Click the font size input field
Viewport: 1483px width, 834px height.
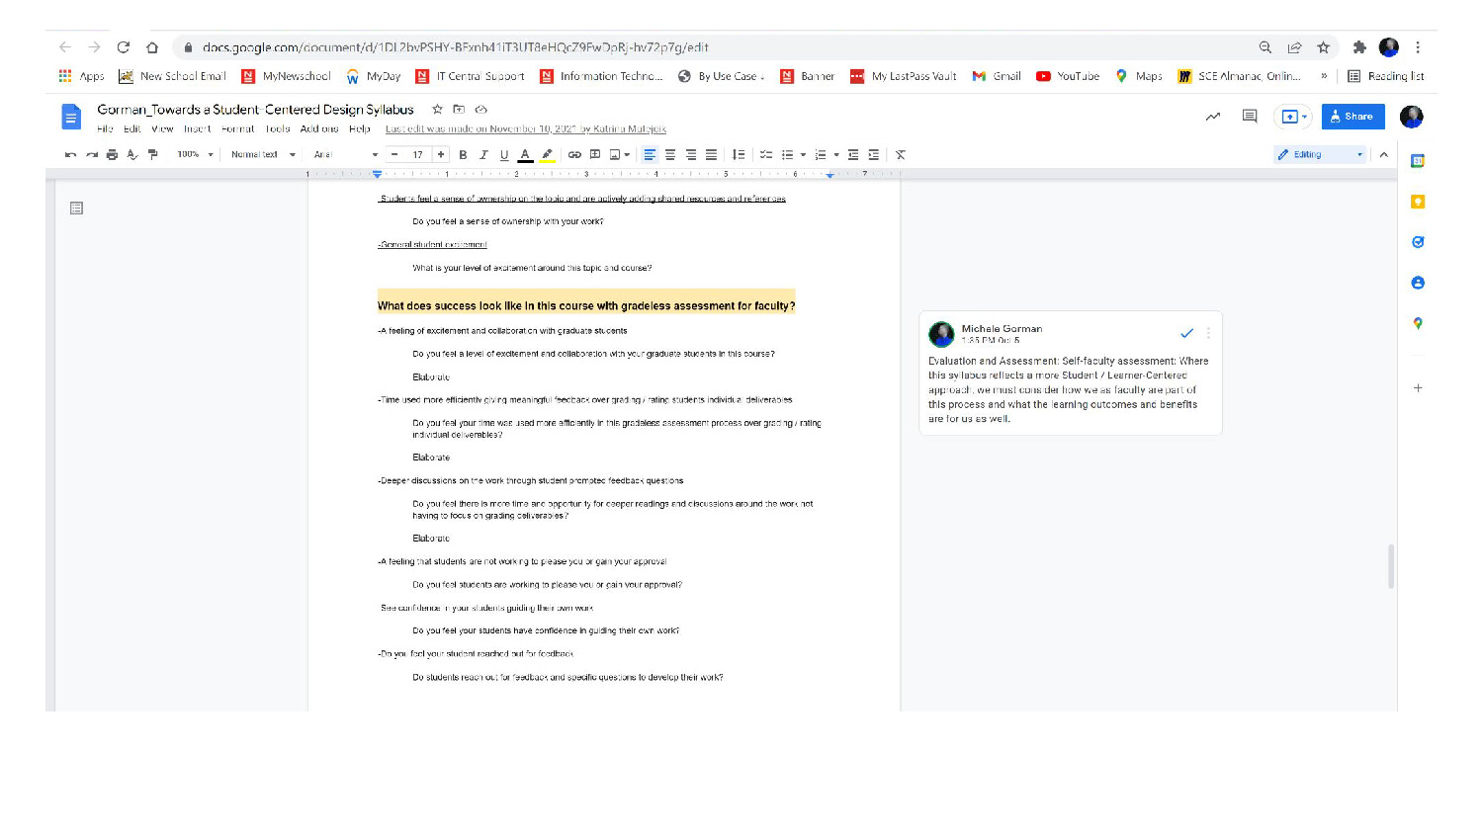pos(417,155)
